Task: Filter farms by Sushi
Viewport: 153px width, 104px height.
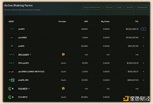Action: tap(119, 7)
